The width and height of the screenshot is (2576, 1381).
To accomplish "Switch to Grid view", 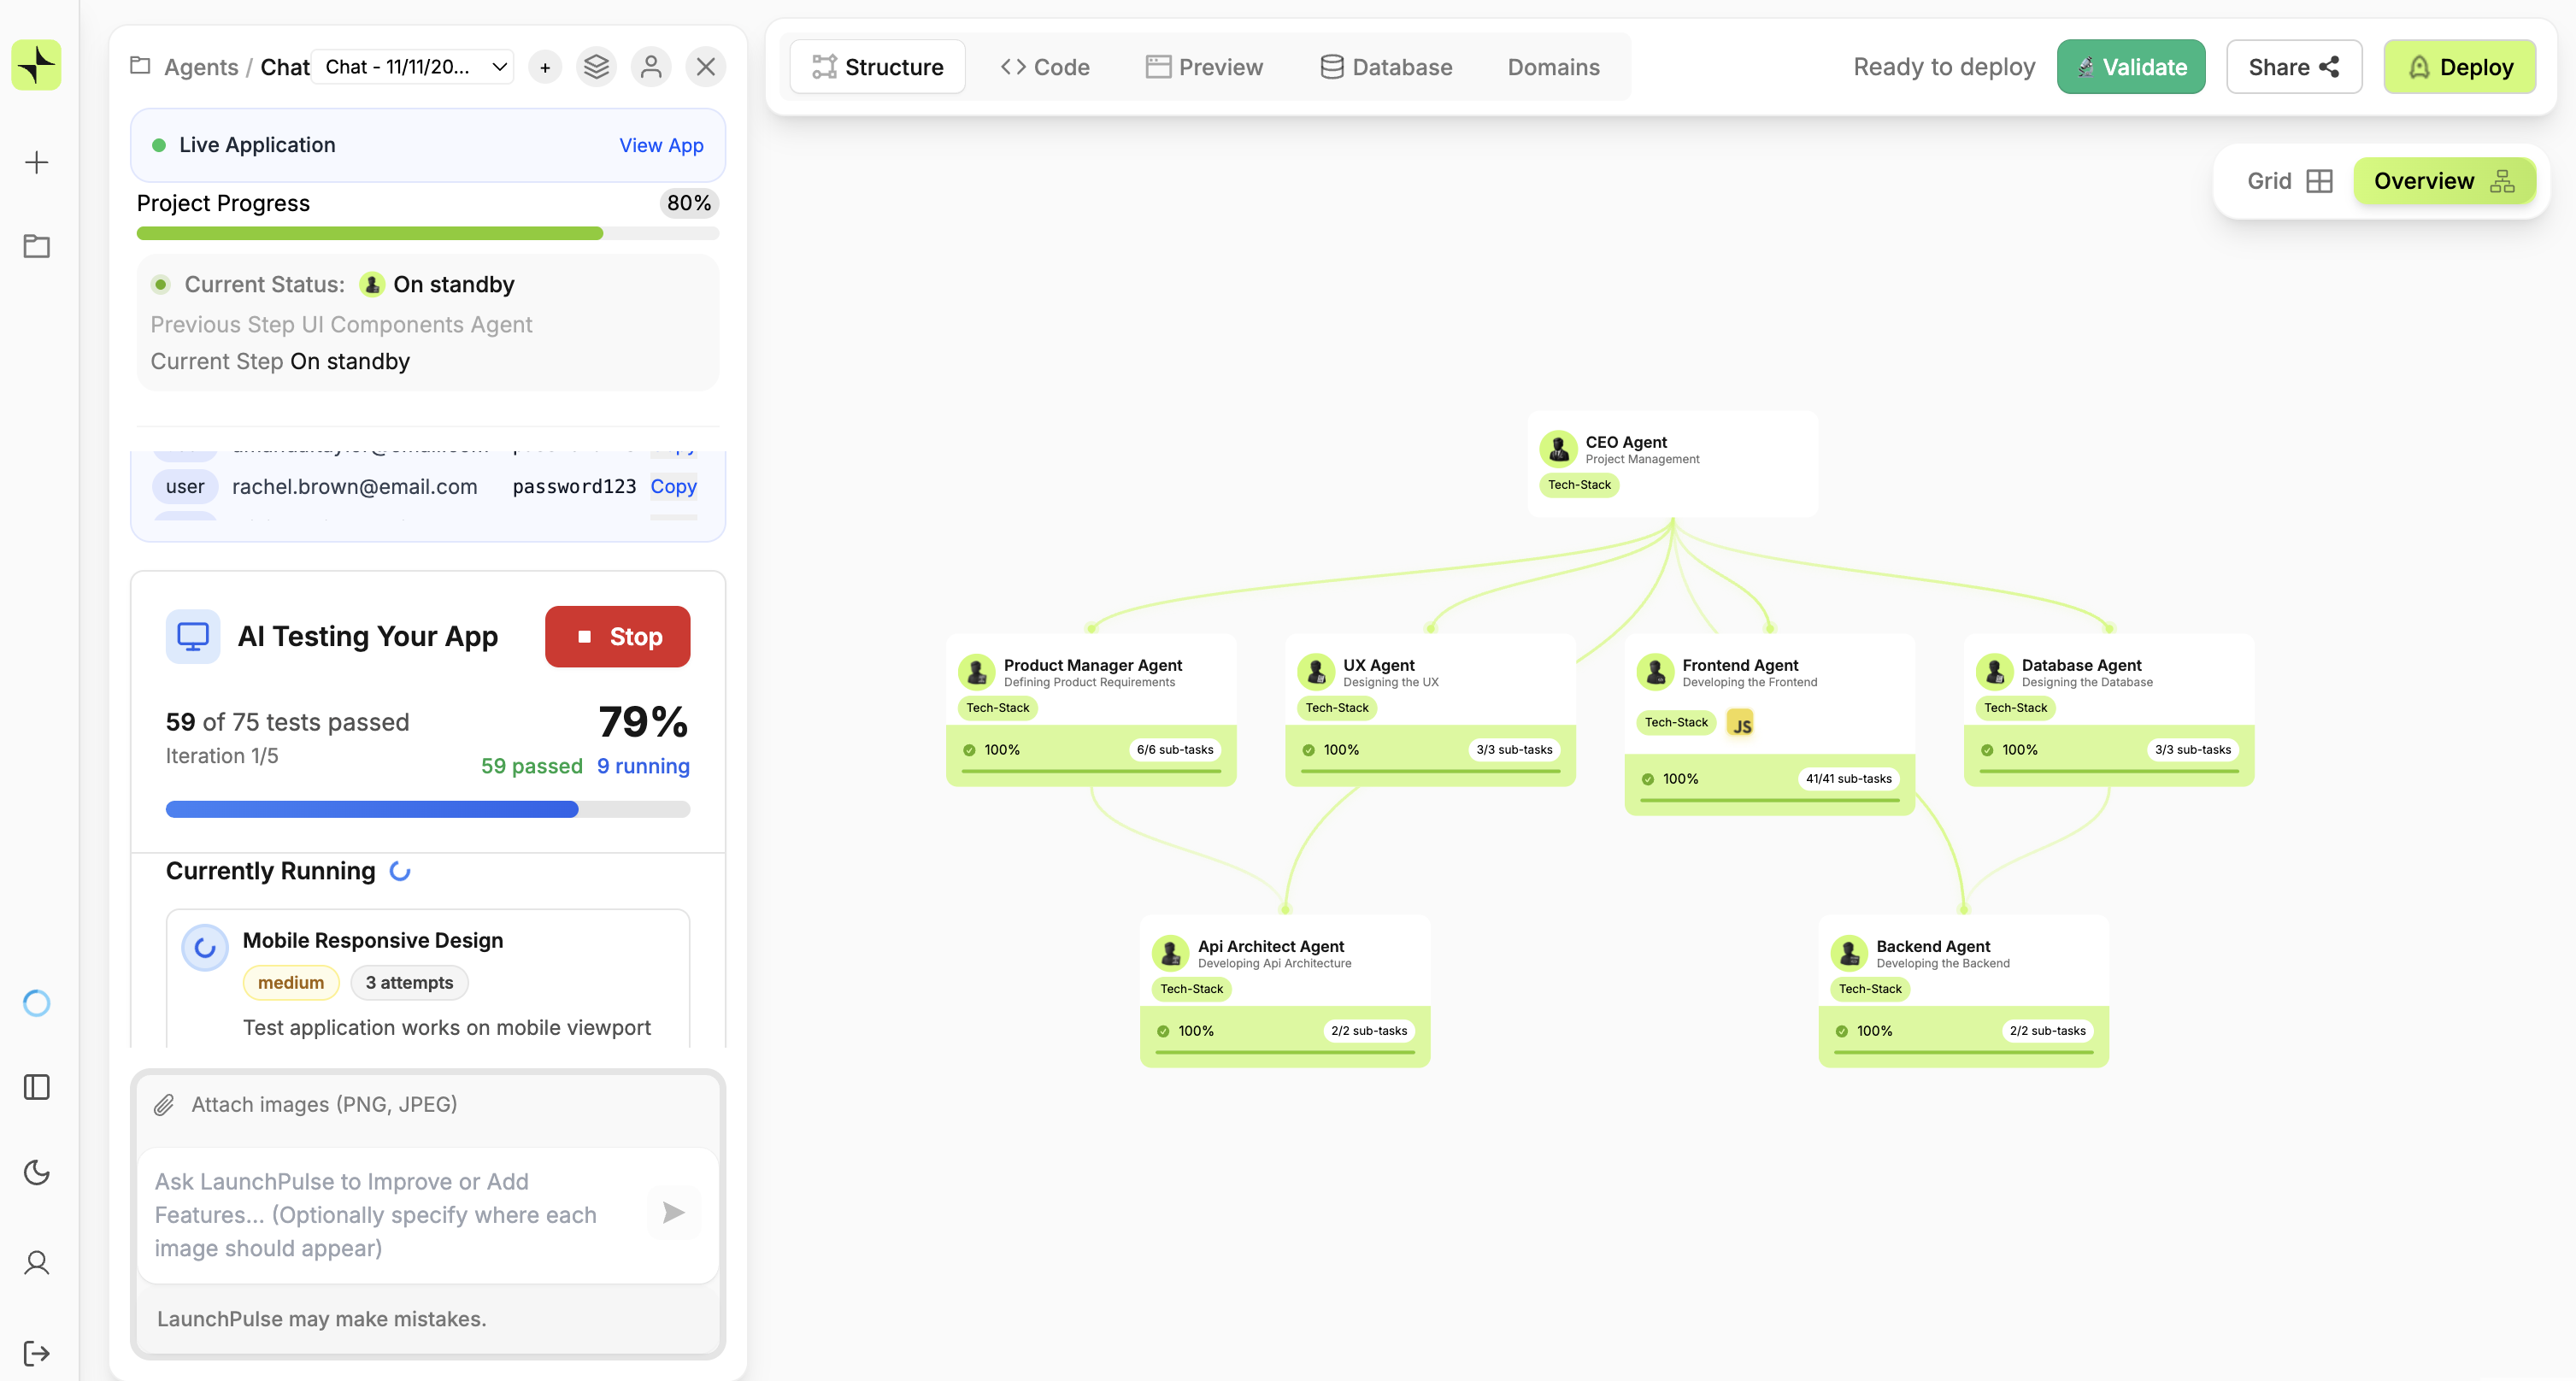I will (x=2289, y=181).
